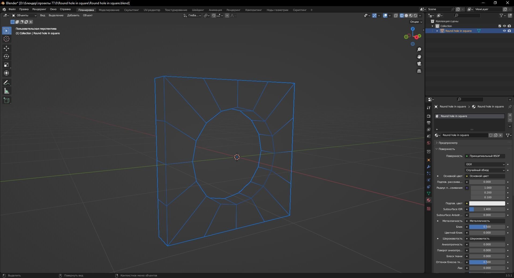This screenshot has width=514, height=278.
Task: Select the Measure tool
Action: click(6, 91)
